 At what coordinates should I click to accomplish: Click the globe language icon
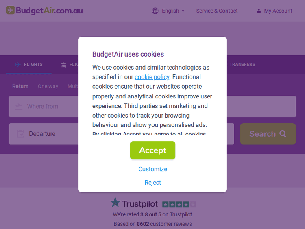pyautogui.click(x=155, y=11)
